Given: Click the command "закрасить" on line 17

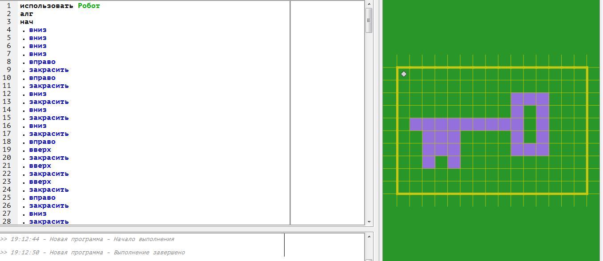Looking at the screenshot, I should (49, 134).
